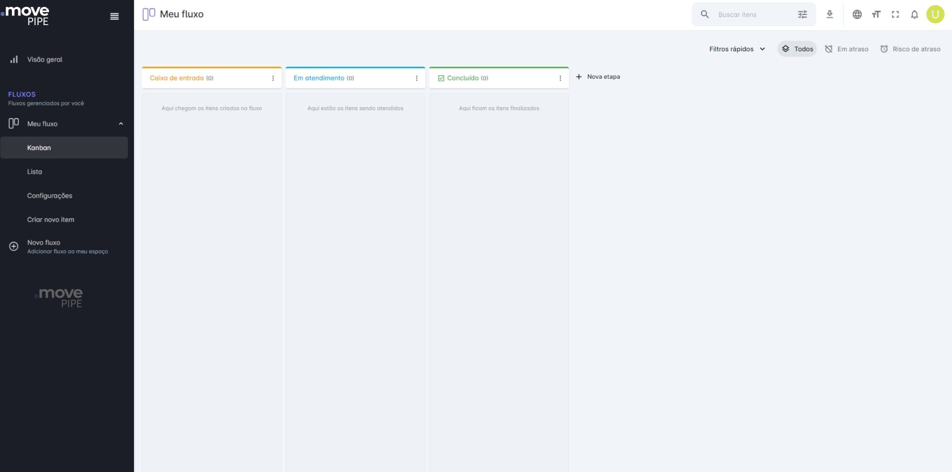Screen dimensions: 952x472
Task: Click the Caixa de entrada column title
Action: tap(177, 78)
